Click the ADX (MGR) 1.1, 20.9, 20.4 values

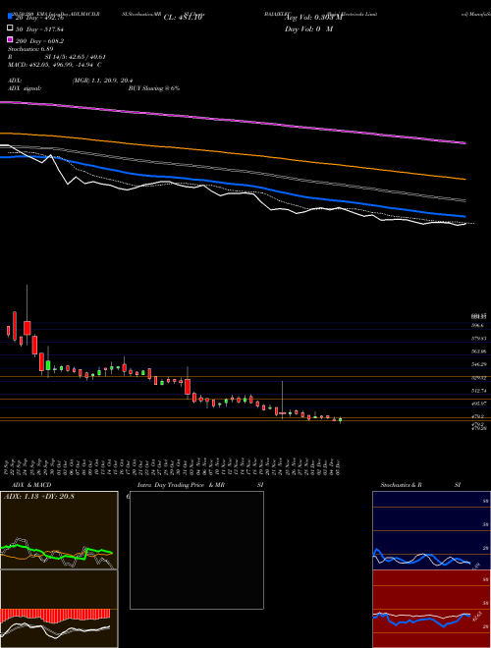(x=102, y=81)
